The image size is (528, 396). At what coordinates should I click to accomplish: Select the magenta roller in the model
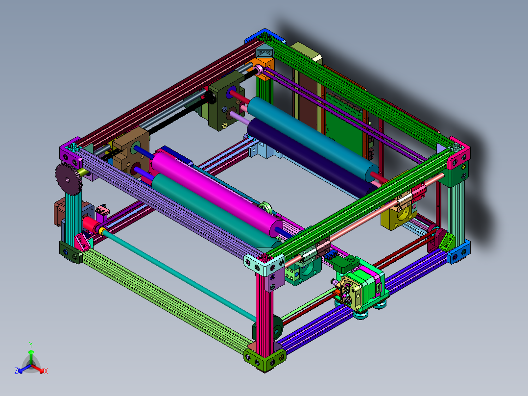(217, 194)
